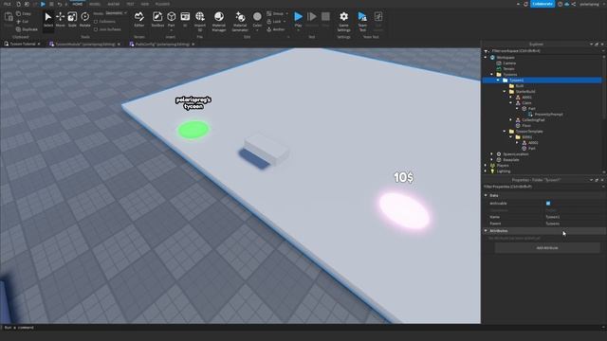This screenshot has height=341, width=607.
Task: Switch to the AVATAR ribbon tab
Action: [114, 4]
